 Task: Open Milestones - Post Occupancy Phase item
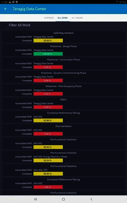(63, 90)
